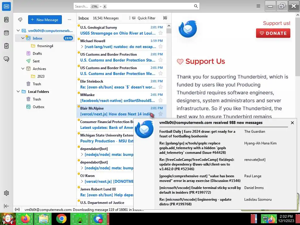
Task: Click the Thunderbird taskbar icon
Action: click(x=98, y=219)
